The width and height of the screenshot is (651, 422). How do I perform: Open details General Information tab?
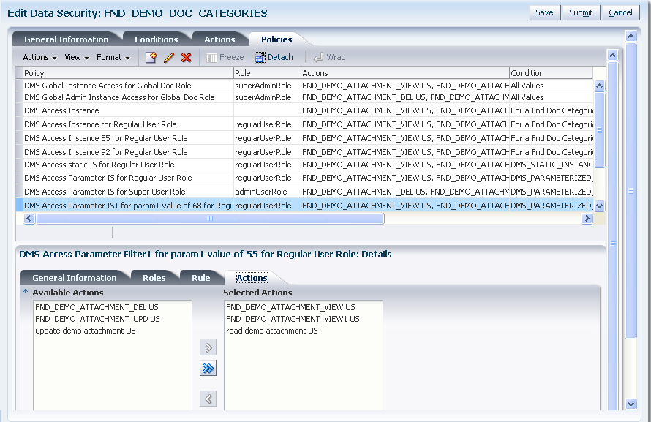click(75, 278)
